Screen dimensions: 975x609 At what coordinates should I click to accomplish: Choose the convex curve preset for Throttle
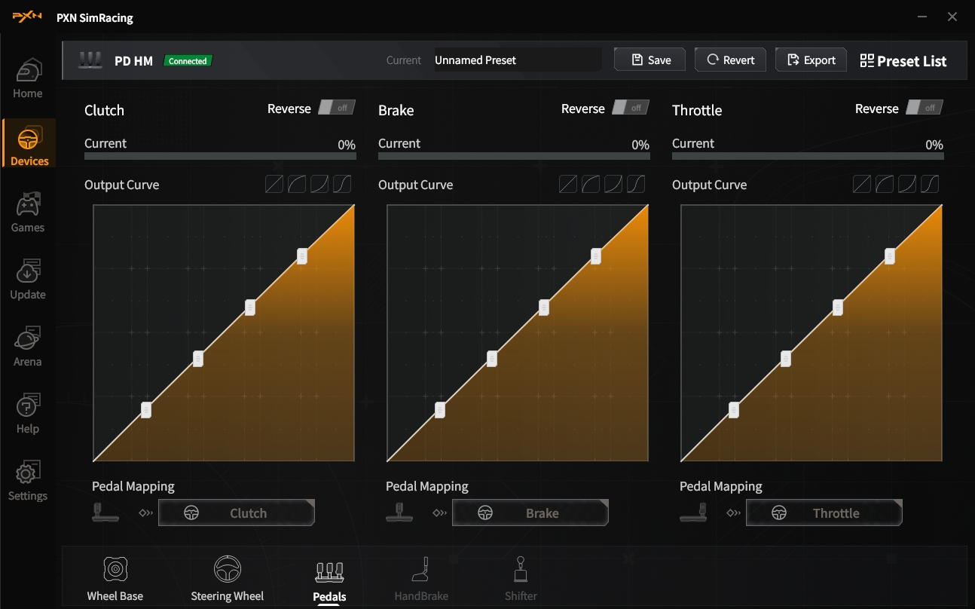(x=885, y=184)
